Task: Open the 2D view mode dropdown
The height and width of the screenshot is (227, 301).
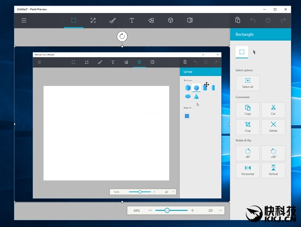Action: point(215,210)
